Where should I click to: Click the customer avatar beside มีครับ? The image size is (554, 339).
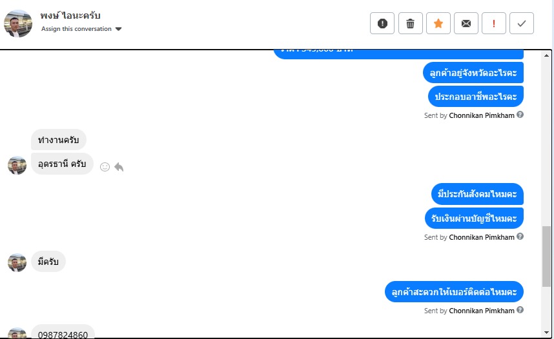tap(17, 262)
